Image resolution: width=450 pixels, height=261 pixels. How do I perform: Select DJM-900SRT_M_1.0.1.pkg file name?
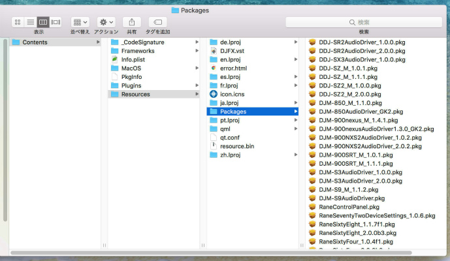(356, 155)
